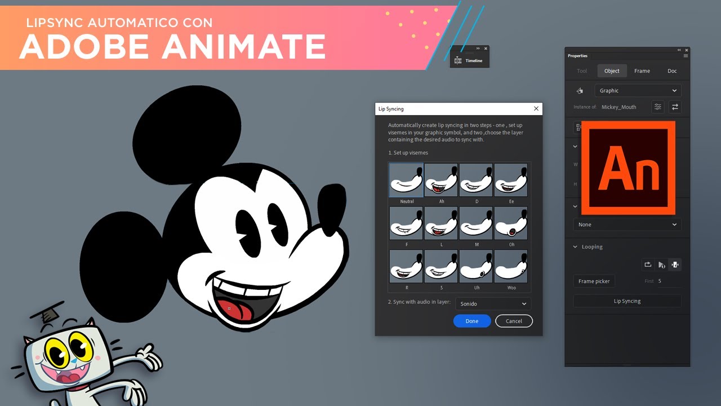Select the F viseme thumbnail
Viewport: 721px width, 406px height.
407,223
